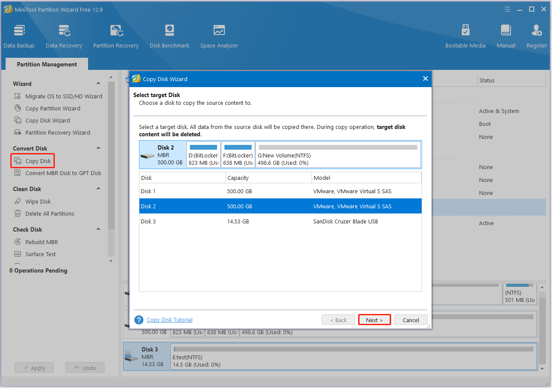Click D:(BitLocker) partition in wizard preview
Viewport: 552px width, 389px height.
coord(203,155)
